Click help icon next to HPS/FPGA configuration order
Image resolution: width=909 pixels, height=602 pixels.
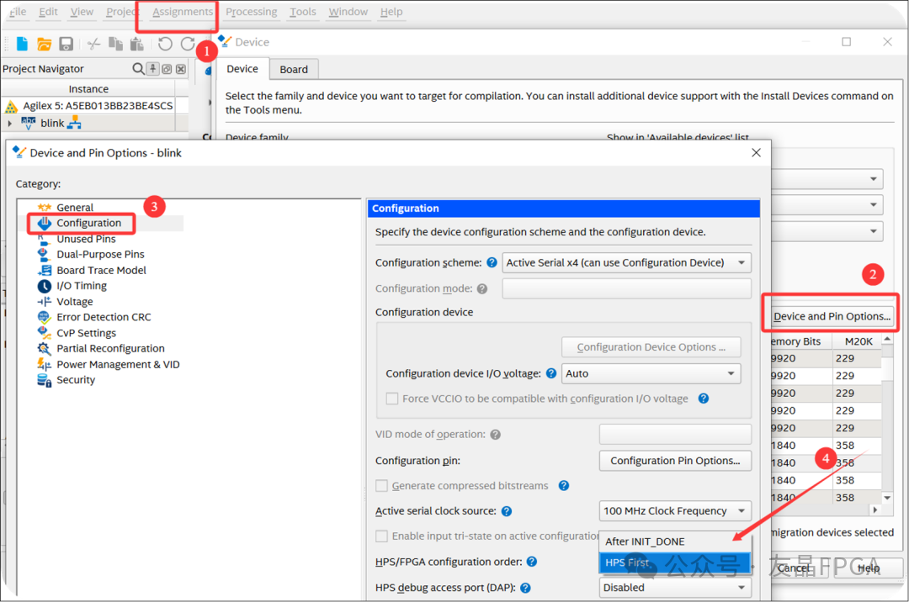coord(532,562)
